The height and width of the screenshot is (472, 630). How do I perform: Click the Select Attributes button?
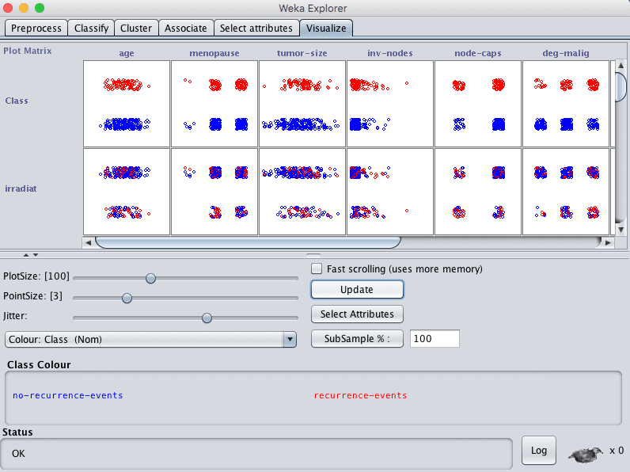point(357,314)
